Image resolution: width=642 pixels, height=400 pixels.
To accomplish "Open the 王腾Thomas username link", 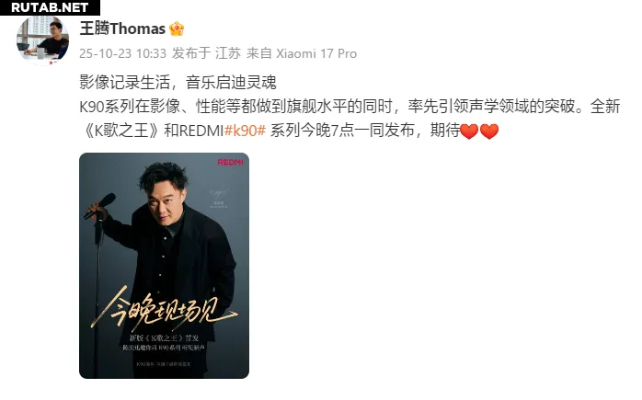I will 122,29.
